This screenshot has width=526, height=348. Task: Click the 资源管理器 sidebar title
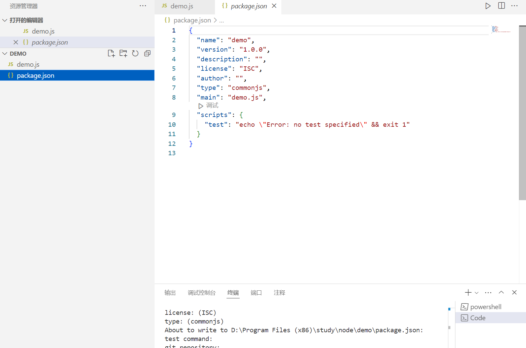point(24,6)
